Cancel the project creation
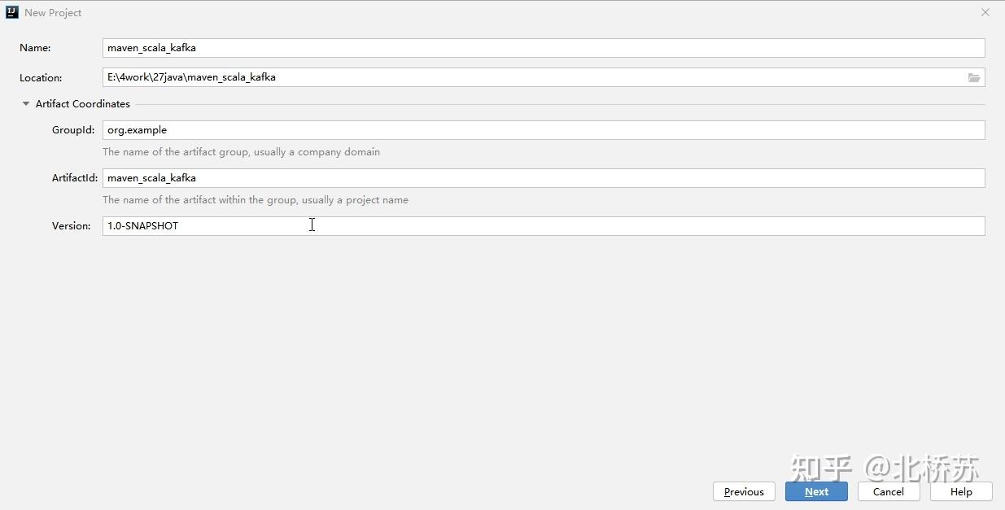Screen dimensions: 1005x510 889,491
